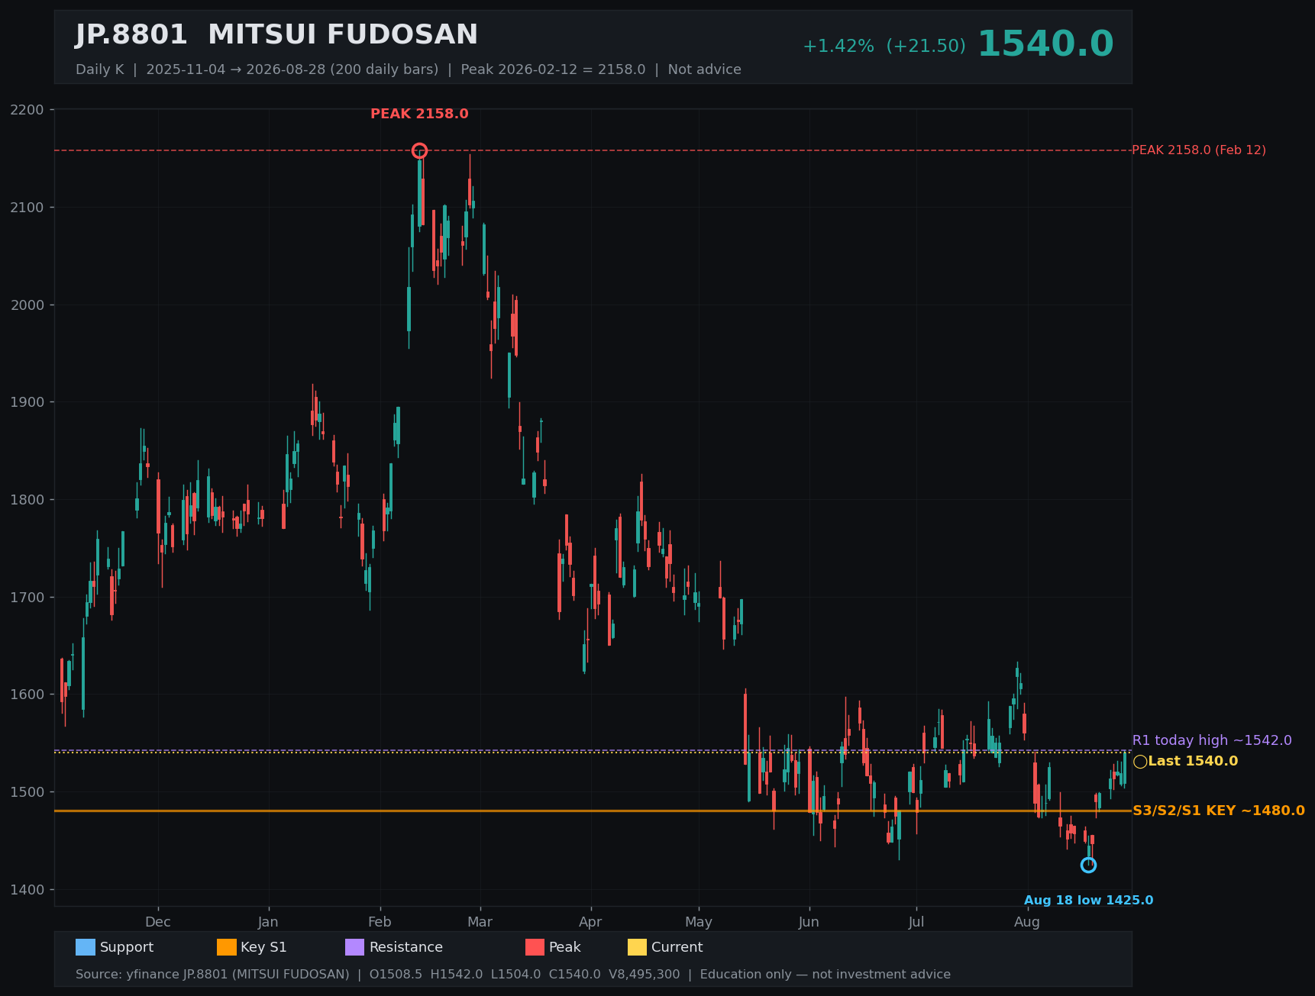Screen dimensions: 1315x996
Task: Click the 1800 price axis label
Action: pos(27,500)
